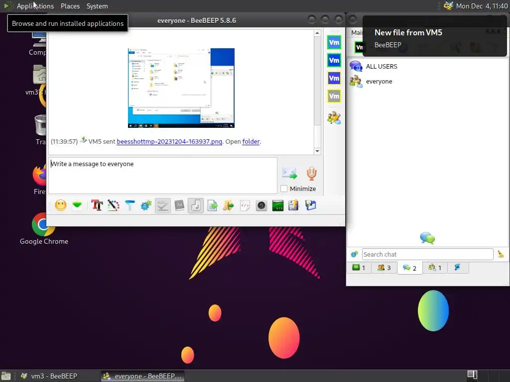Screen dimensions: 510x382
Task: Select the yellow-bordered gray Vm avatar
Action: pyautogui.click(x=334, y=96)
